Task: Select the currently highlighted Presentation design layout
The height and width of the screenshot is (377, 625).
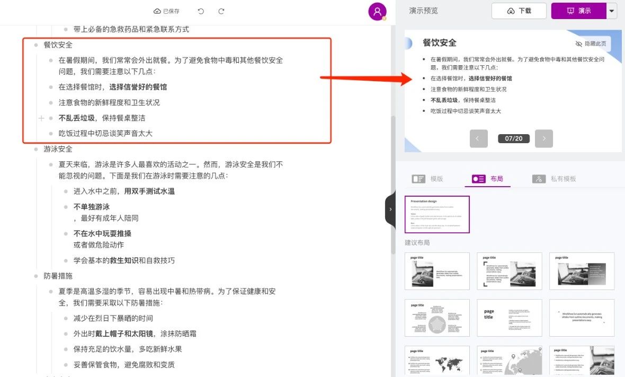Action: [x=437, y=214]
